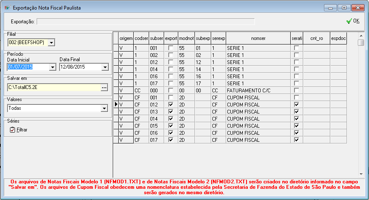The image size is (369, 200).
Task: Click the OK checkmark button
Action: tap(353, 21)
